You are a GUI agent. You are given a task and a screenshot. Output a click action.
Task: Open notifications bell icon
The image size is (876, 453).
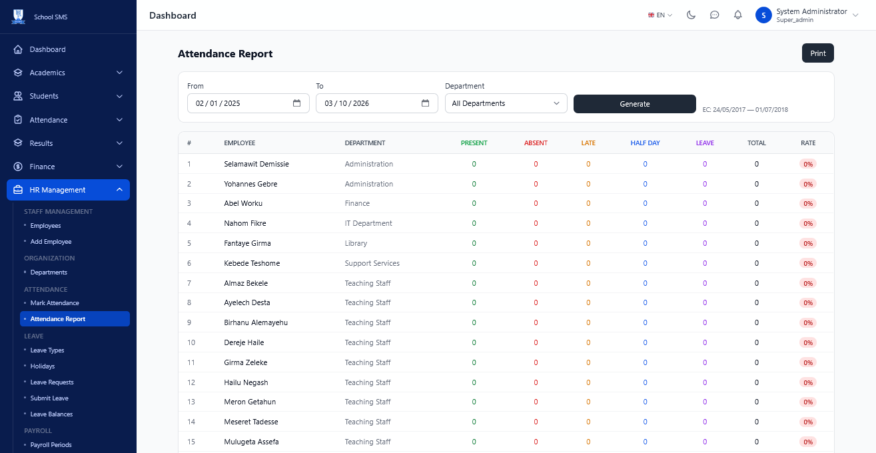(x=738, y=15)
